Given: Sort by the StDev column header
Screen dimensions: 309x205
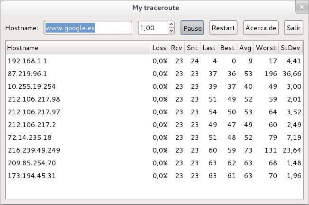Looking at the screenshot, I should (x=291, y=48).
